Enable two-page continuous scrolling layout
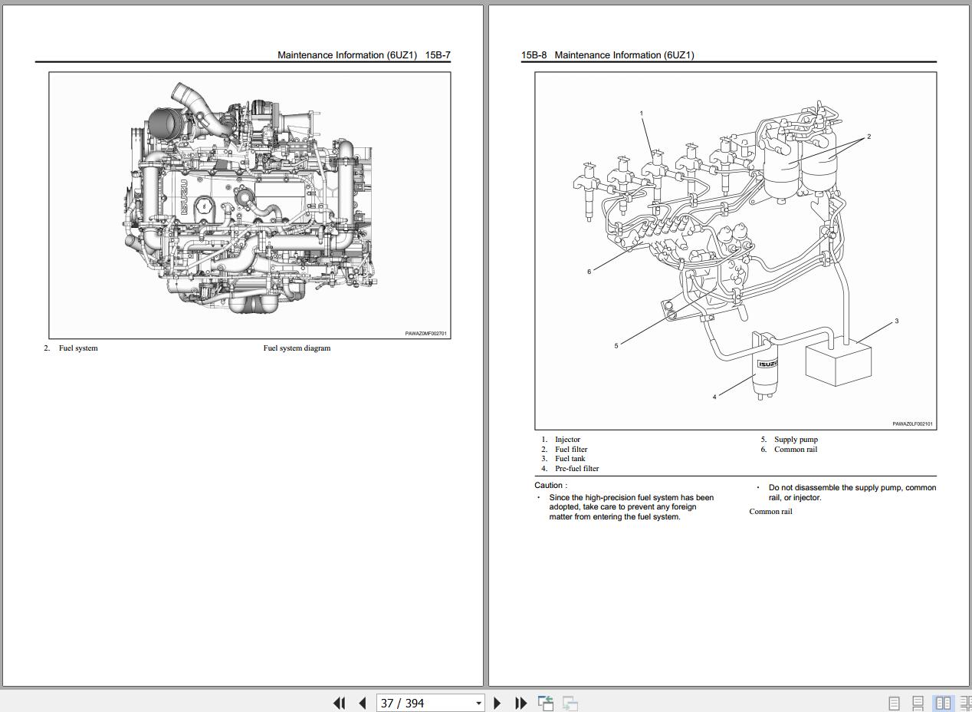 click(965, 703)
